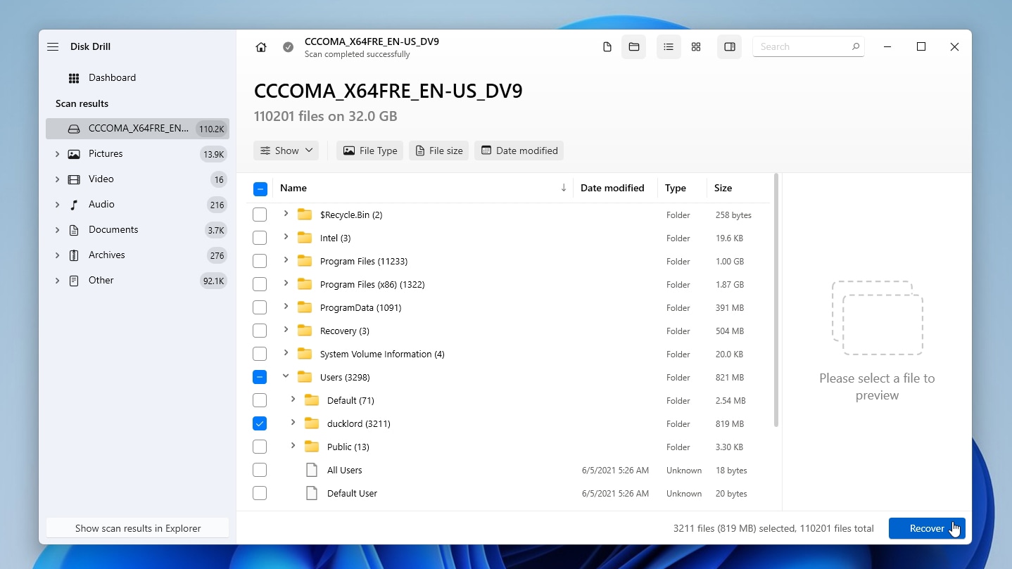Switch to folder view icon in toolbar
The width and height of the screenshot is (1012, 569).
[634, 47]
